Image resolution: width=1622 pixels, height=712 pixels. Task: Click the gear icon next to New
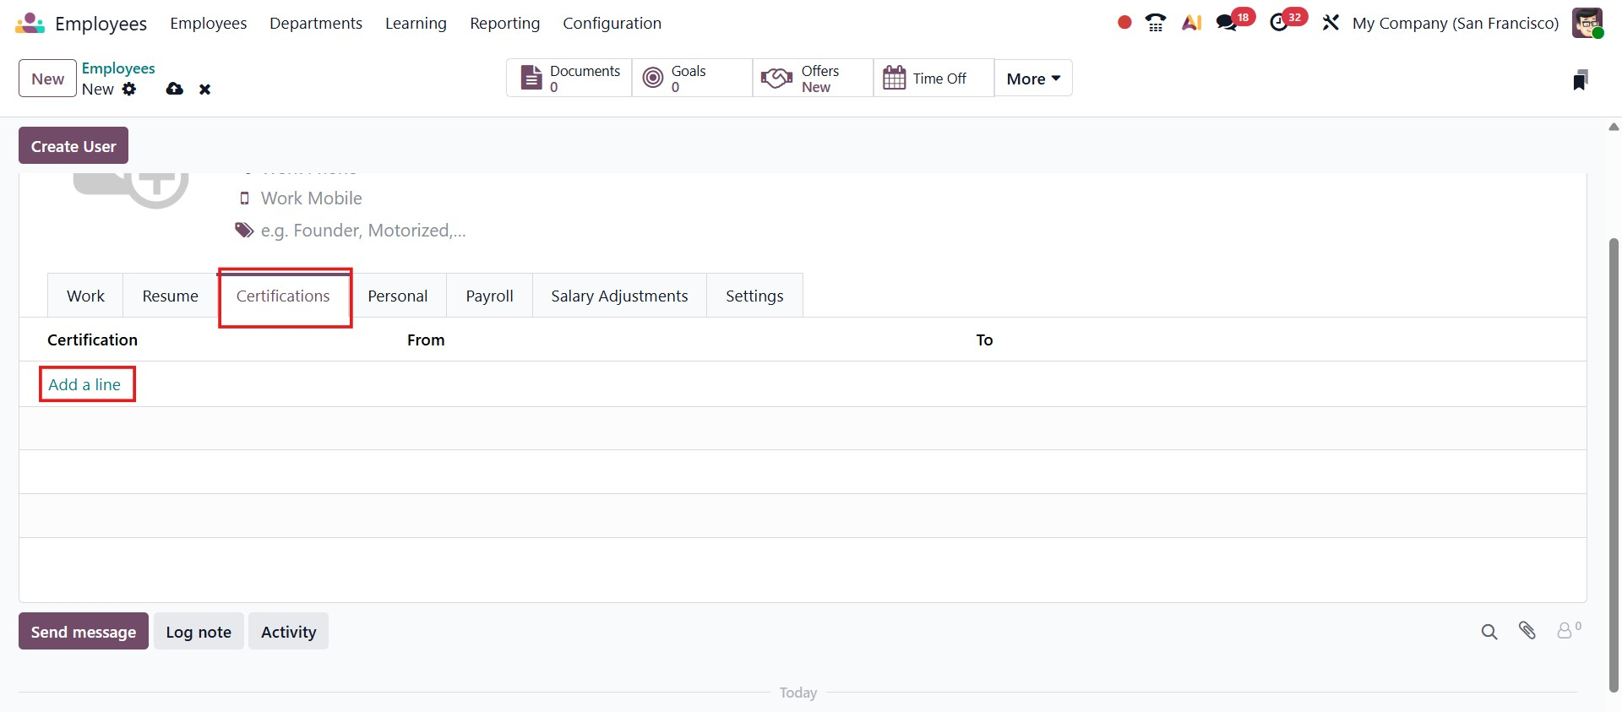[129, 89]
